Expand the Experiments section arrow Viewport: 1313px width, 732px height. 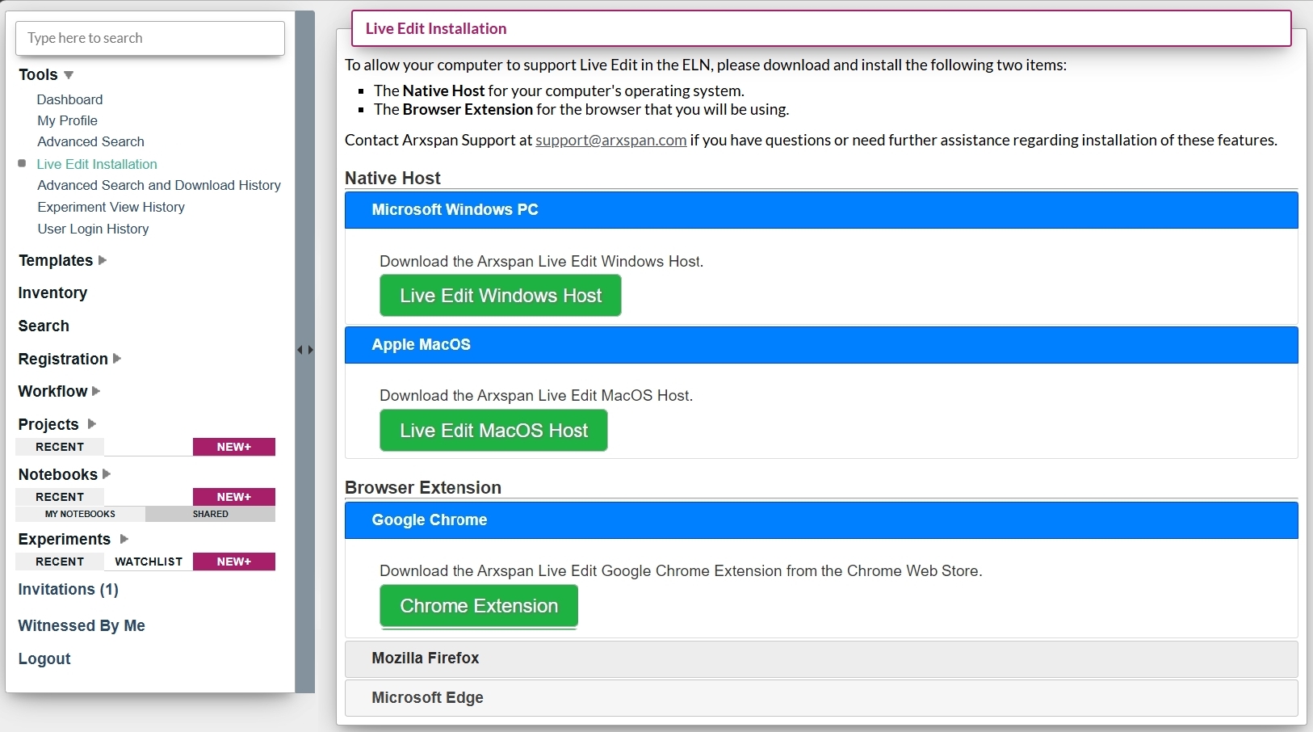[124, 539]
